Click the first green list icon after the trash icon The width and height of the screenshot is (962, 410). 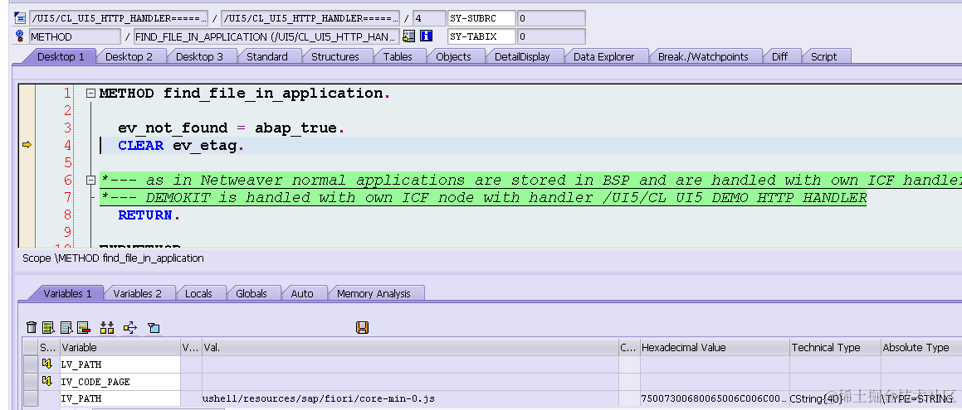(48, 328)
